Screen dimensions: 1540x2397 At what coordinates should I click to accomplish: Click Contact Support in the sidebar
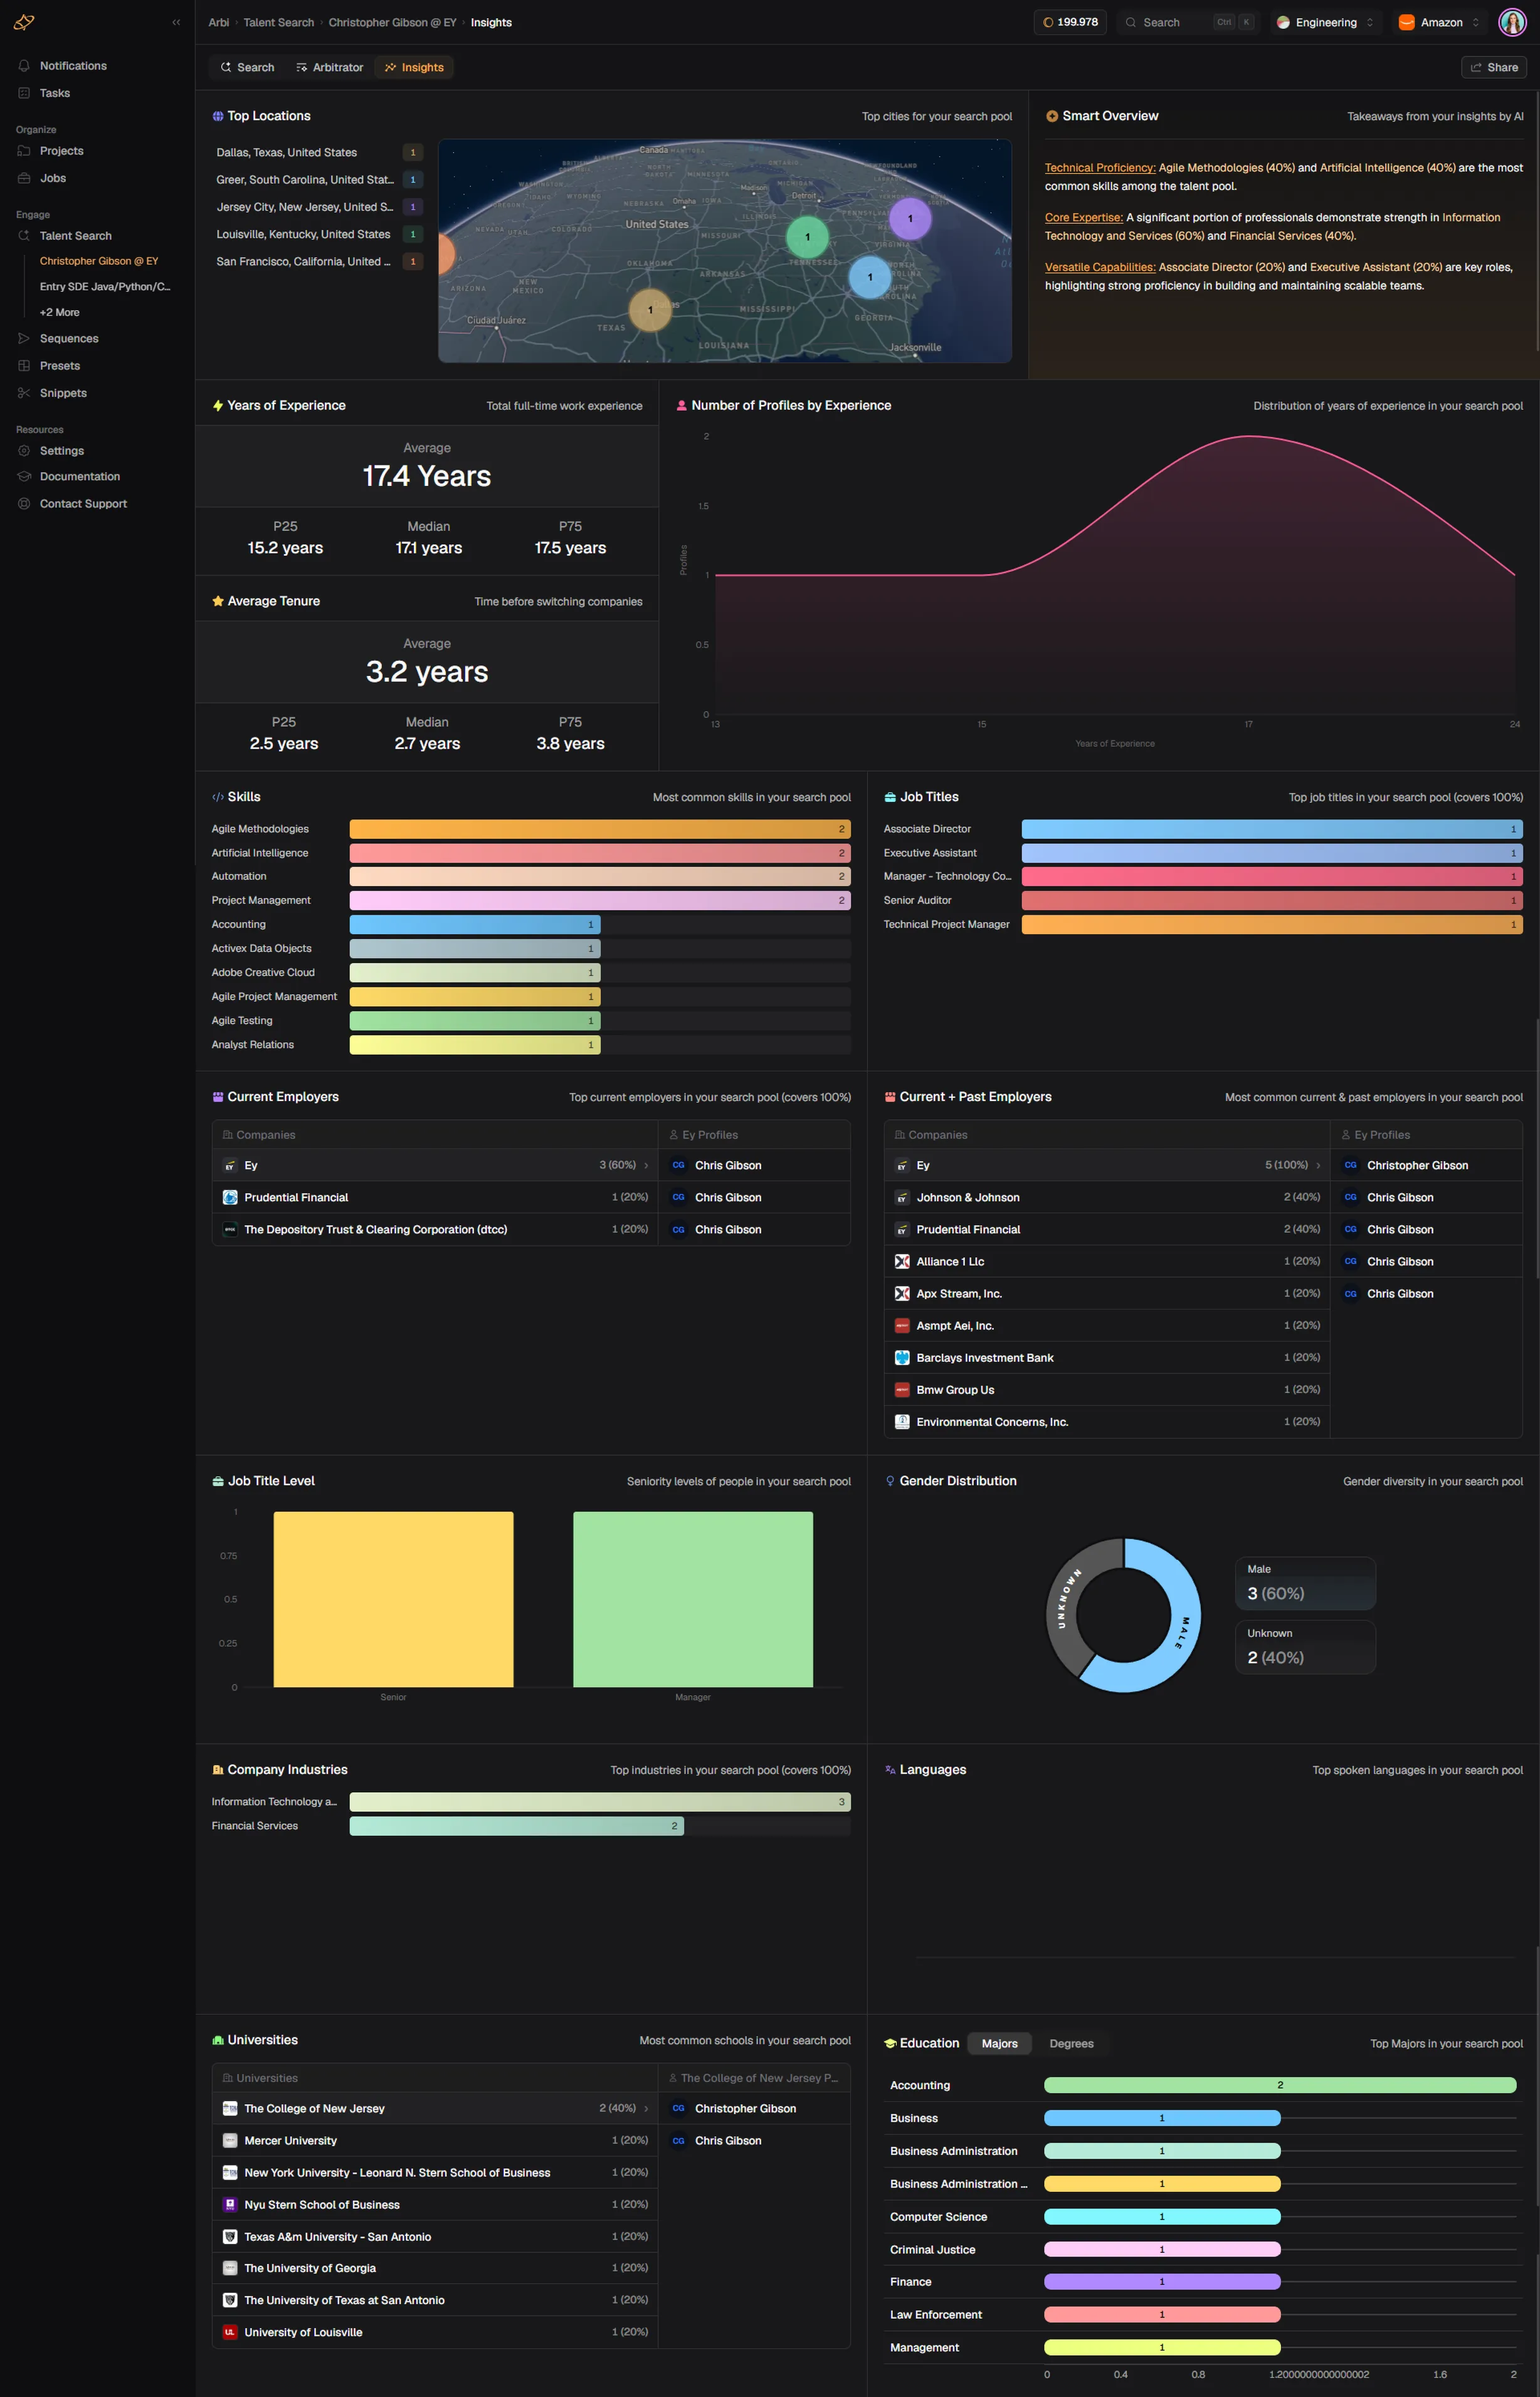coord(83,504)
